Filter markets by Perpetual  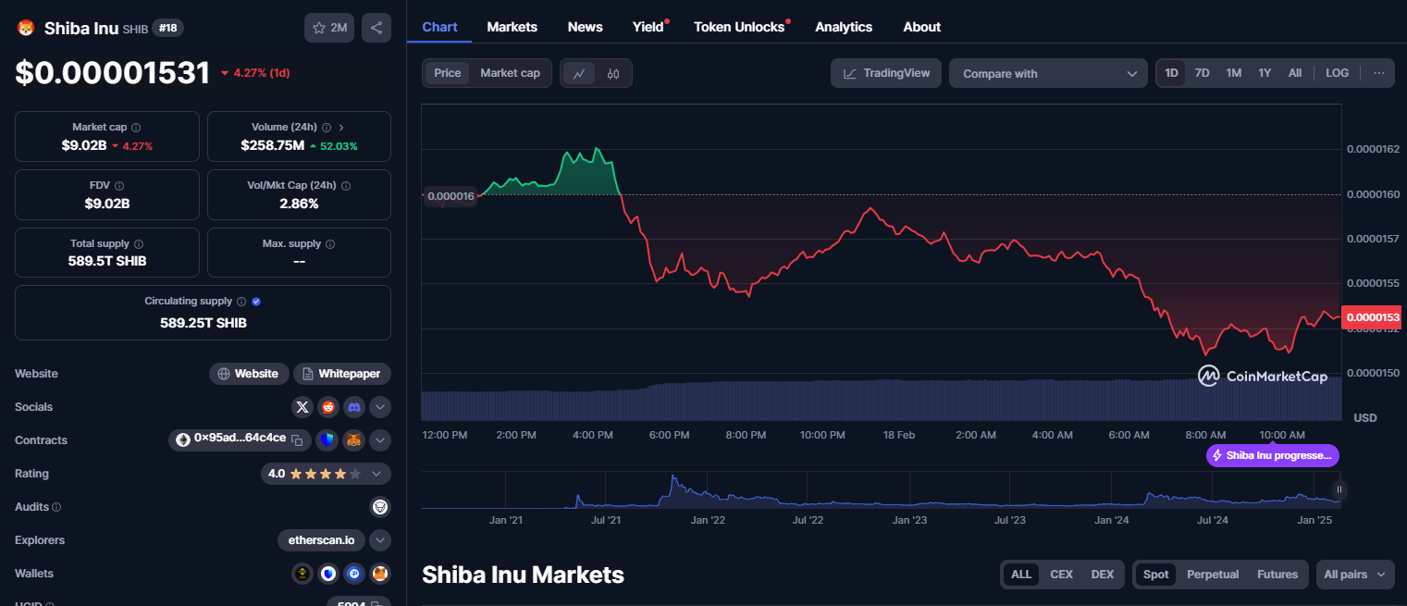coord(1213,575)
